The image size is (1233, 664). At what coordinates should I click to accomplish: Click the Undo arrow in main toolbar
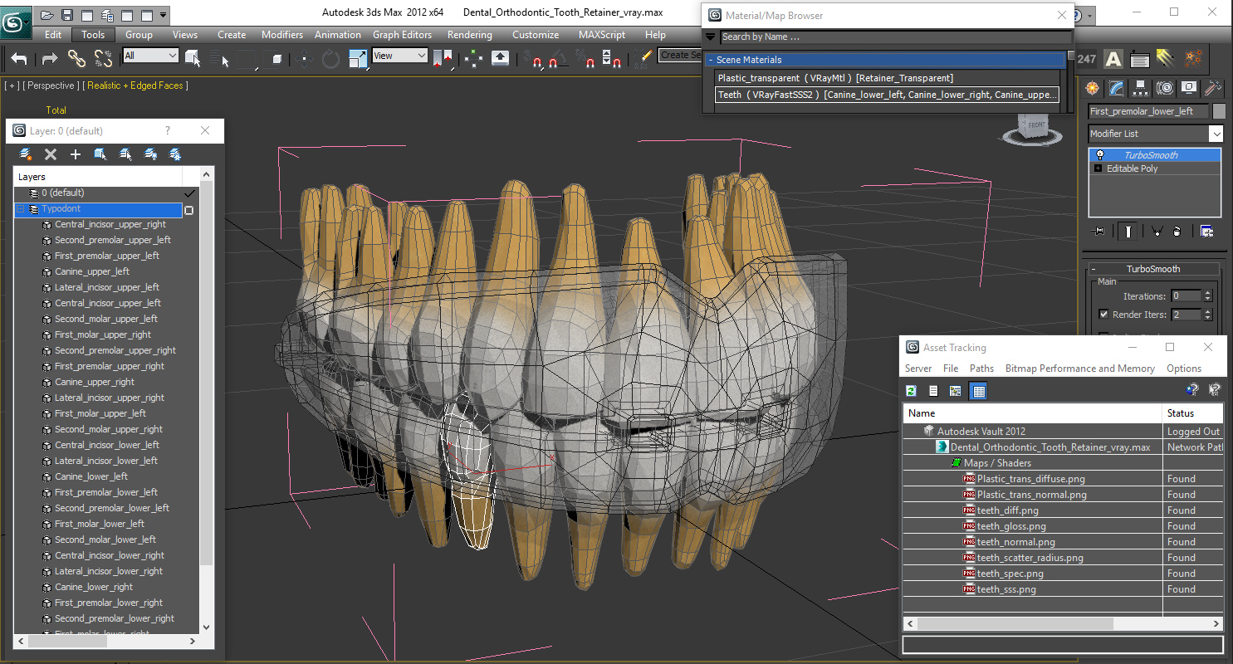[x=19, y=58]
